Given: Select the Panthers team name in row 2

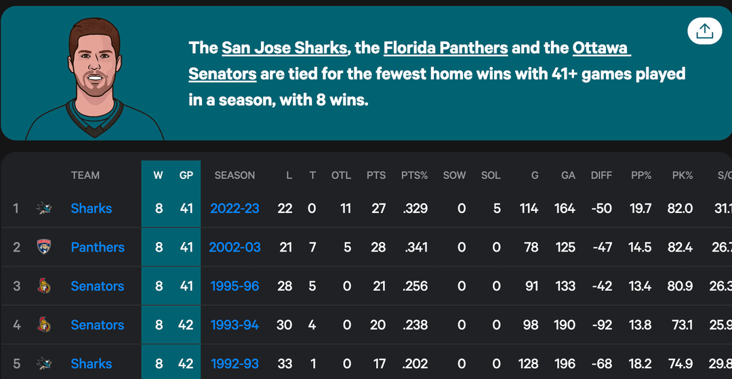Looking at the screenshot, I should coord(98,247).
